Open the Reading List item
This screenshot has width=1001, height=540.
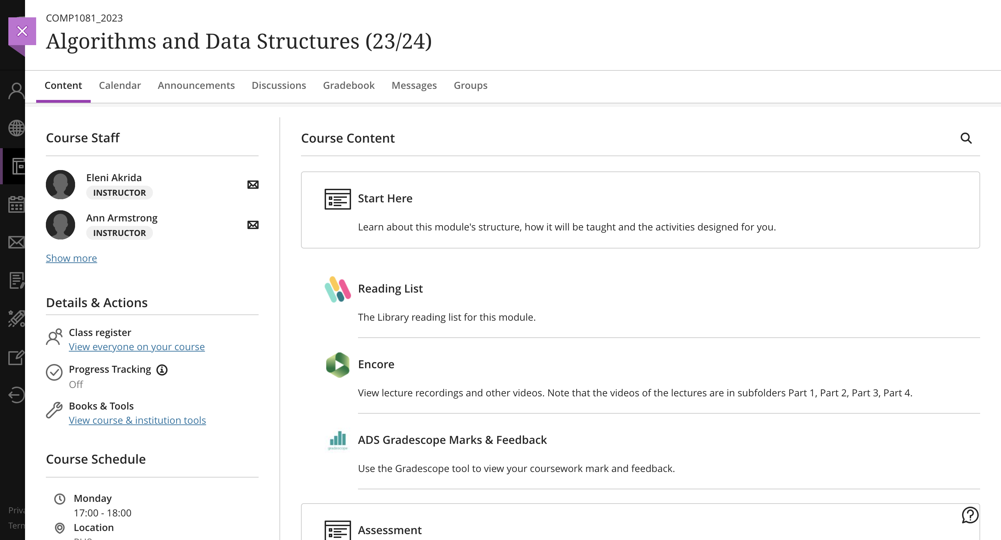click(x=390, y=289)
